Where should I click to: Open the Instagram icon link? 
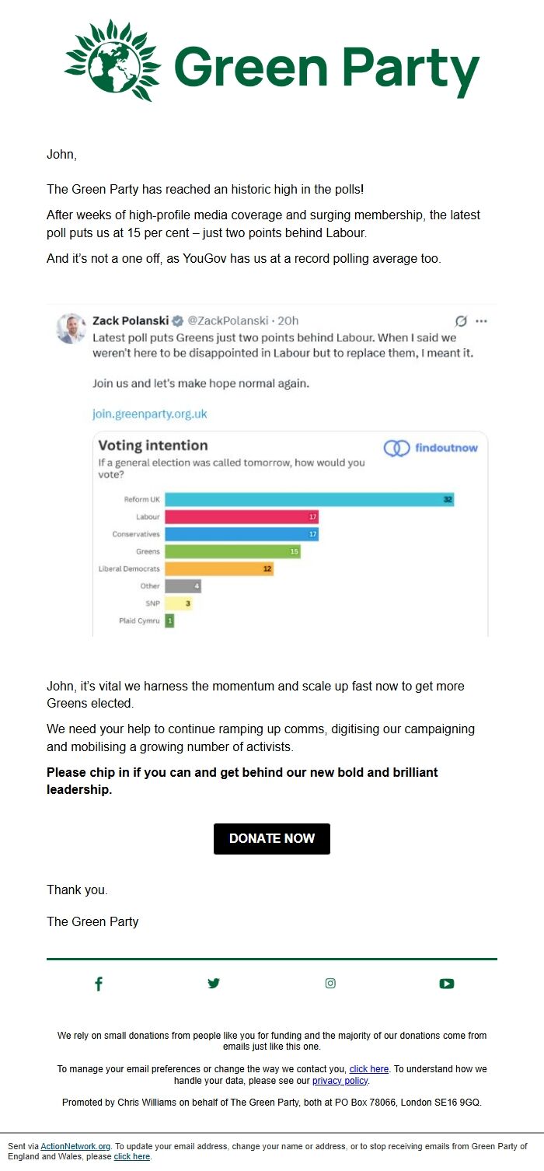(x=330, y=984)
